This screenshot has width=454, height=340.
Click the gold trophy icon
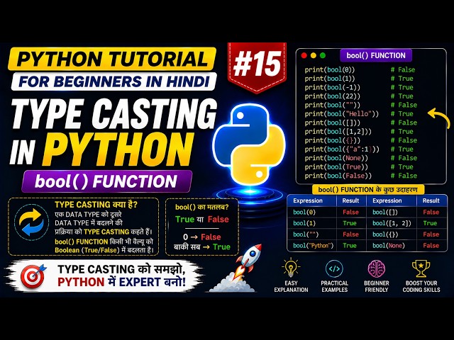tap(421, 268)
